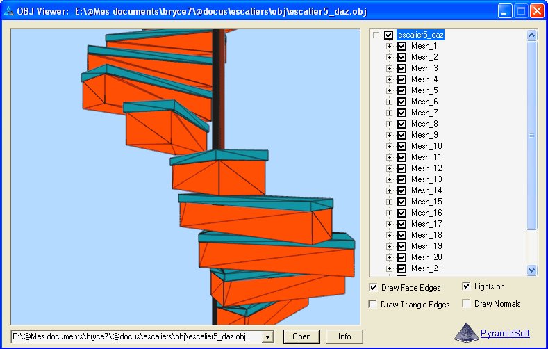Select the Mesh_12 label in tree
This screenshot has height=349, width=548.
pos(426,168)
